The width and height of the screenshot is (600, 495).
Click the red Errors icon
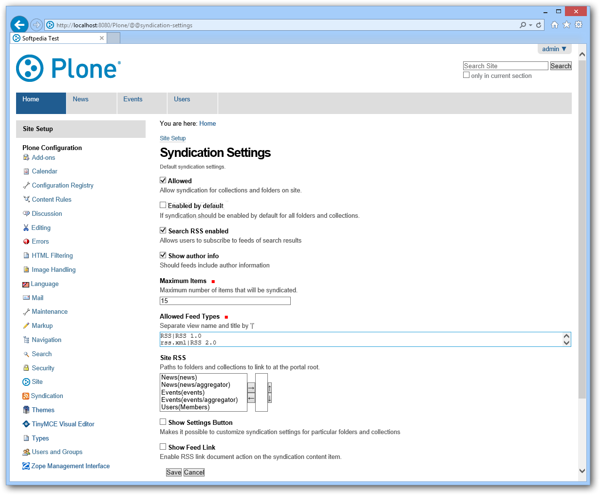pos(26,242)
